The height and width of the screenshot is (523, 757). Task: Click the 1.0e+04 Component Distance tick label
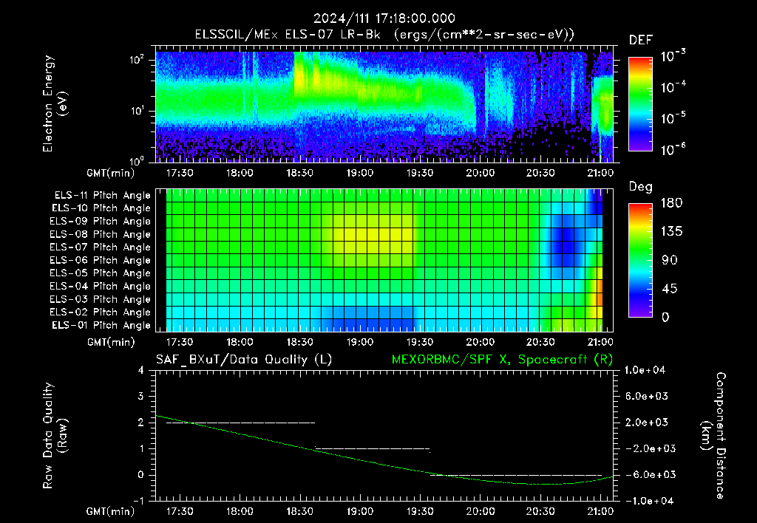coord(645,370)
